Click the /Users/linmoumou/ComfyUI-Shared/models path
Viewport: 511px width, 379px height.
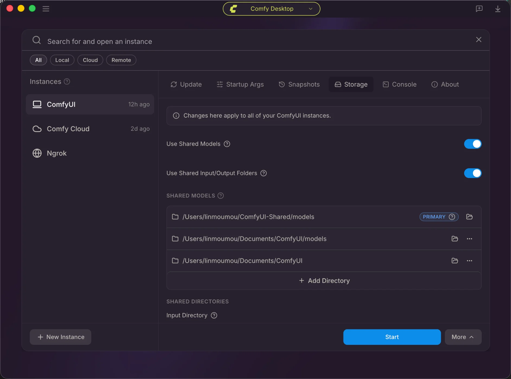pyautogui.click(x=248, y=217)
